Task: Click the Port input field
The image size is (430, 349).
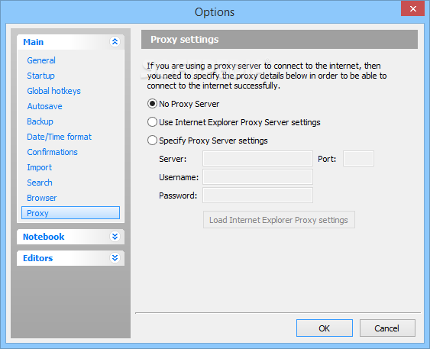Action: coord(358,158)
